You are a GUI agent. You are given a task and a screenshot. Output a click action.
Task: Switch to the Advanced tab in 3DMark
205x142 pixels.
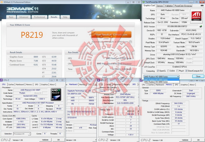(x=24, y=17)
